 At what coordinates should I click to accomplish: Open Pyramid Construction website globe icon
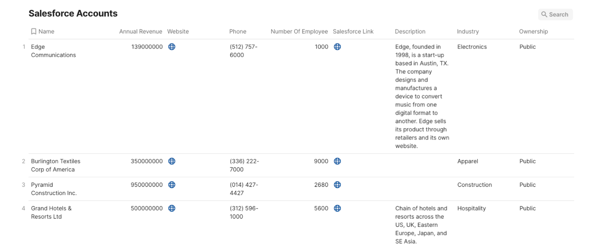point(172,185)
